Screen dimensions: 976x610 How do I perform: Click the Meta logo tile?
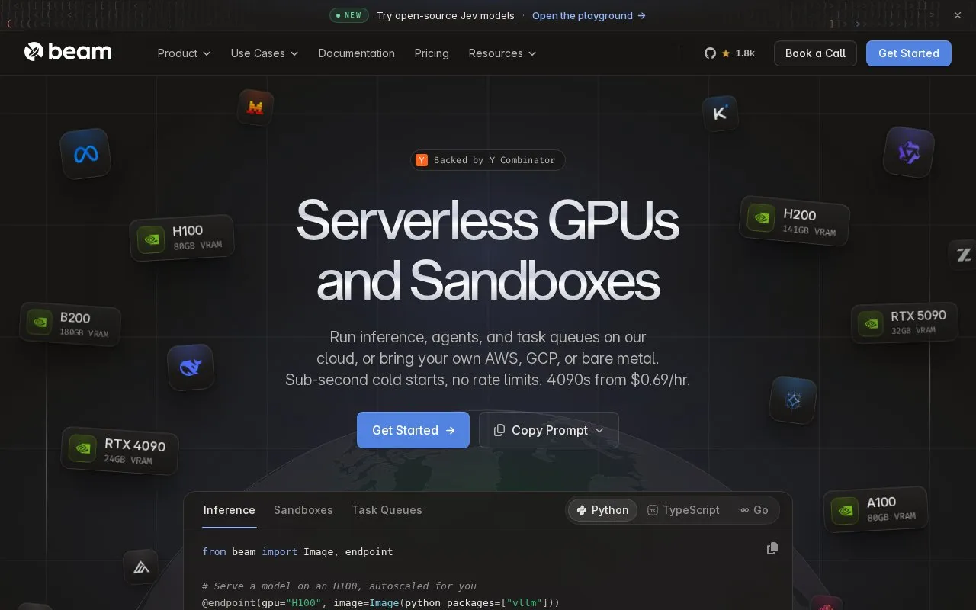(x=85, y=154)
